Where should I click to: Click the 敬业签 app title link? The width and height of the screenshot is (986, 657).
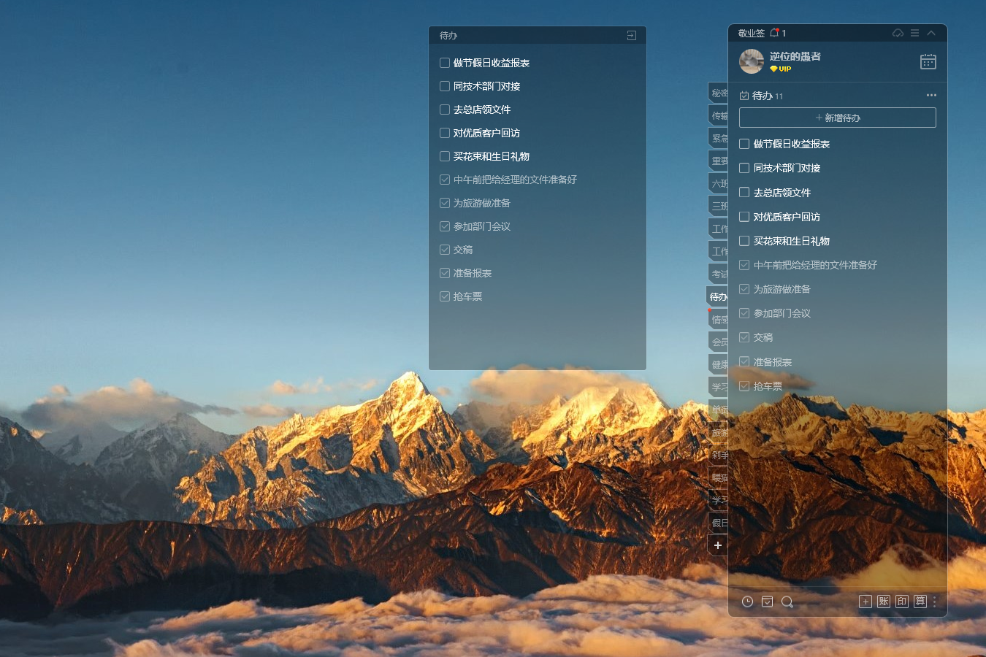[x=751, y=34]
